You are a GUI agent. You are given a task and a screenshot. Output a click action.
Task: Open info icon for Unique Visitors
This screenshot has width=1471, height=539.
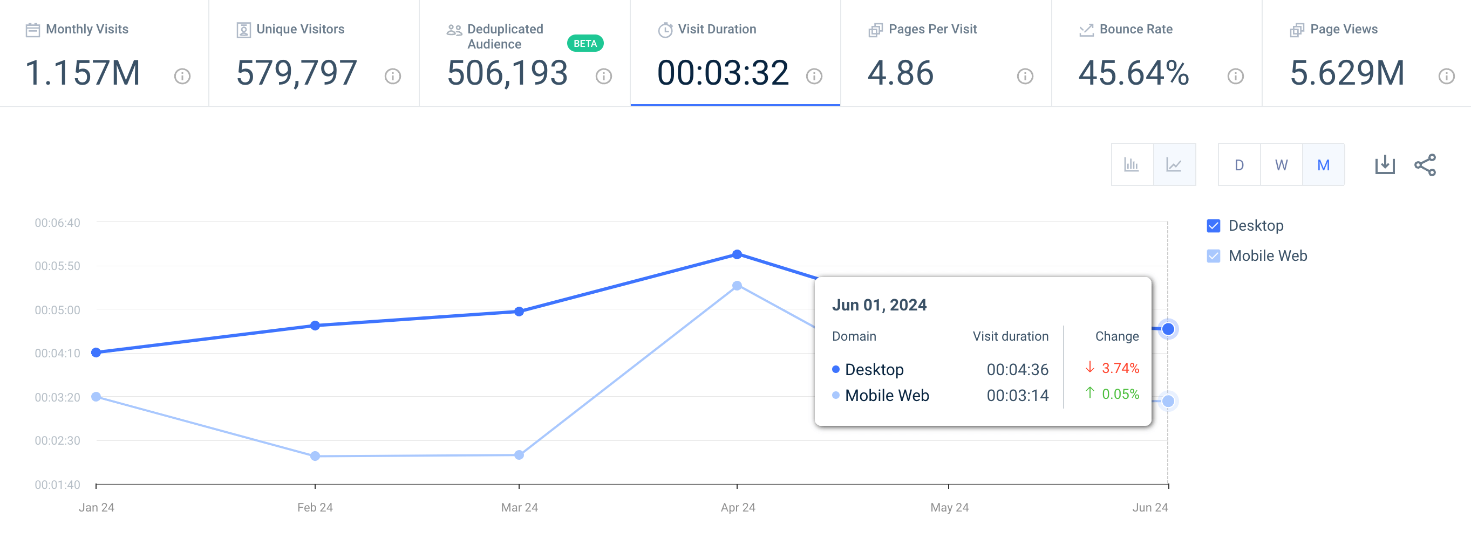click(392, 76)
